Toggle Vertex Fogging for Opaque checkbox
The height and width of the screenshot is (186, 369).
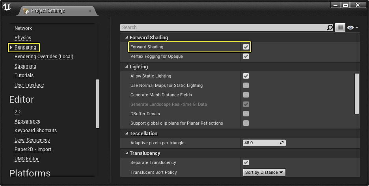pyautogui.click(x=246, y=56)
